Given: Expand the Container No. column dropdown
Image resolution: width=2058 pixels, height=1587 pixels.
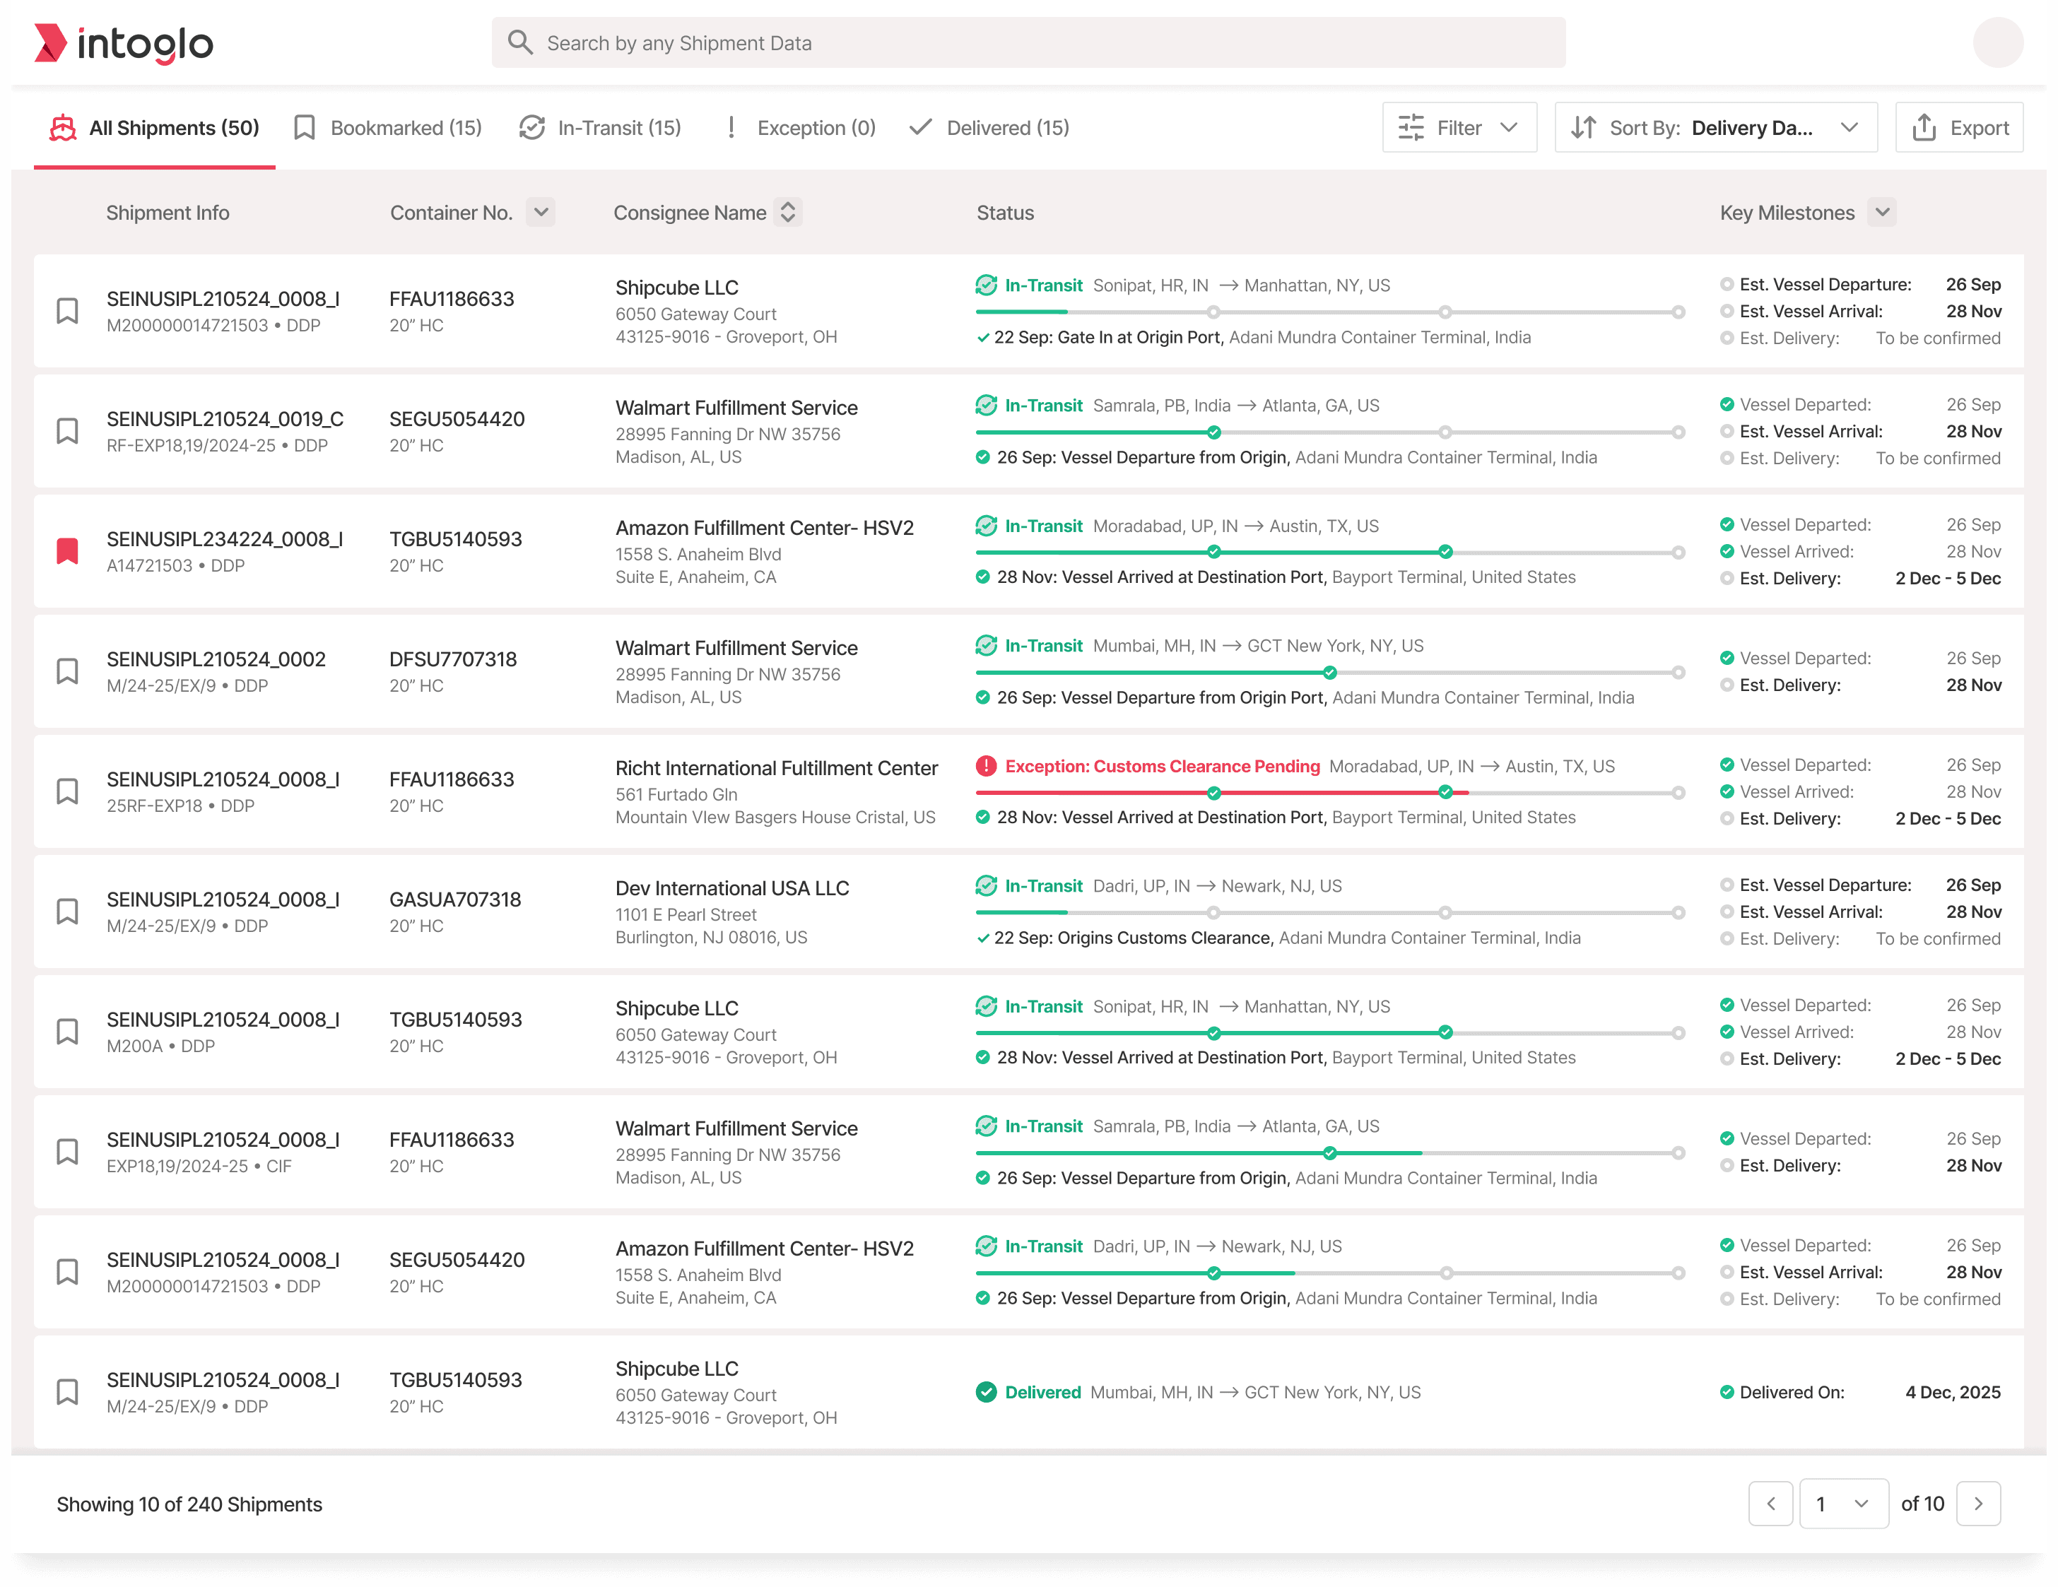Looking at the screenshot, I should (541, 212).
